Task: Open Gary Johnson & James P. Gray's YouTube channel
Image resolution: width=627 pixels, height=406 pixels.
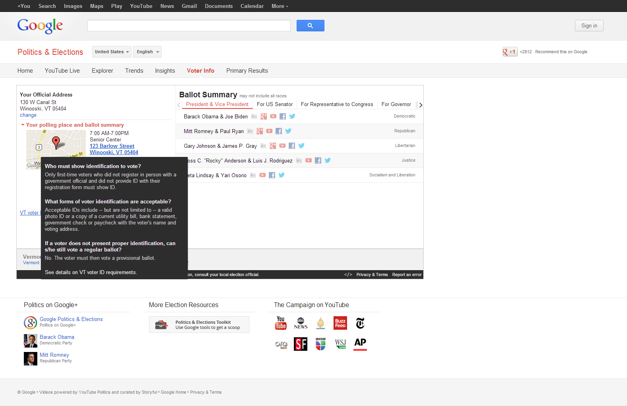Action: (x=282, y=146)
